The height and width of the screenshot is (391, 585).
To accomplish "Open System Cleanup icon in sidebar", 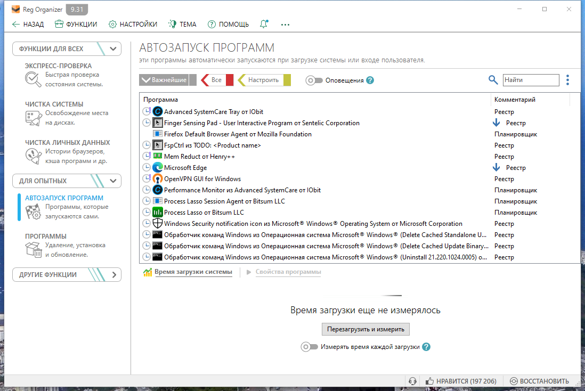I will click(33, 118).
